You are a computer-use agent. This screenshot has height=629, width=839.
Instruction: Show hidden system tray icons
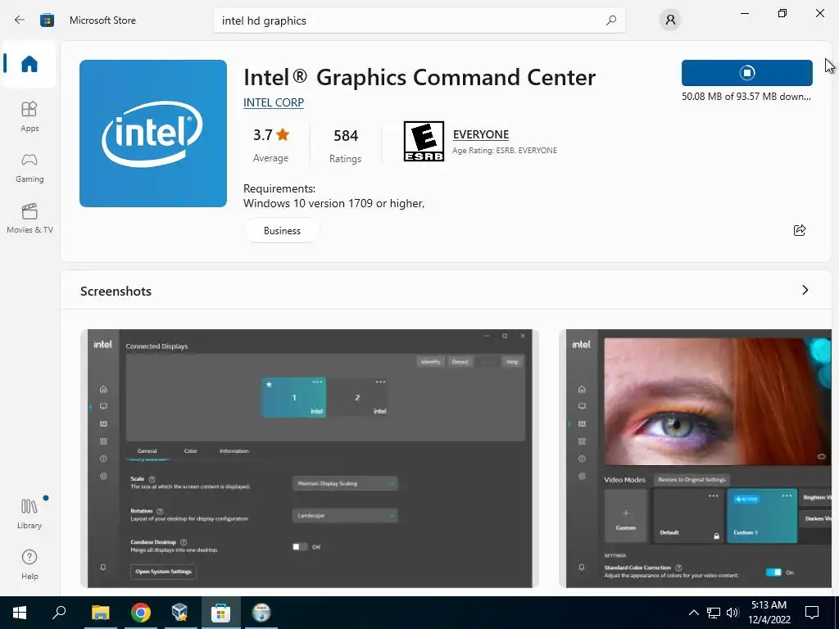(693, 613)
